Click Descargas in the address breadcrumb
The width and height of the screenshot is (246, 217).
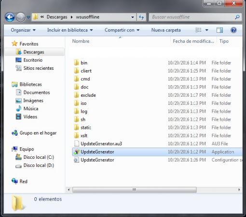pyautogui.click(x=57, y=17)
